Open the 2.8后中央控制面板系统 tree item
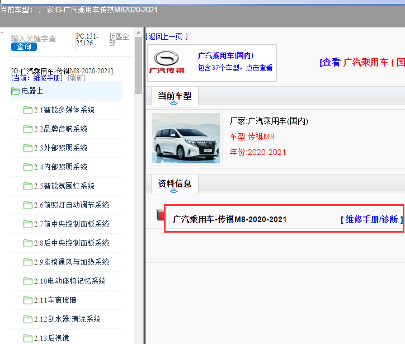This screenshot has height=344, width=405. (x=72, y=243)
